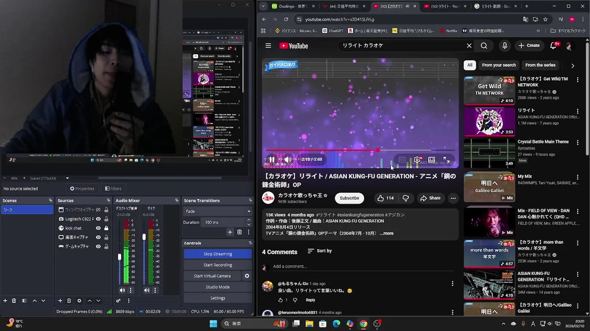The image size is (590, 331).
Task: Mute マイク channel in Audio Mixer
Action: tap(147, 290)
